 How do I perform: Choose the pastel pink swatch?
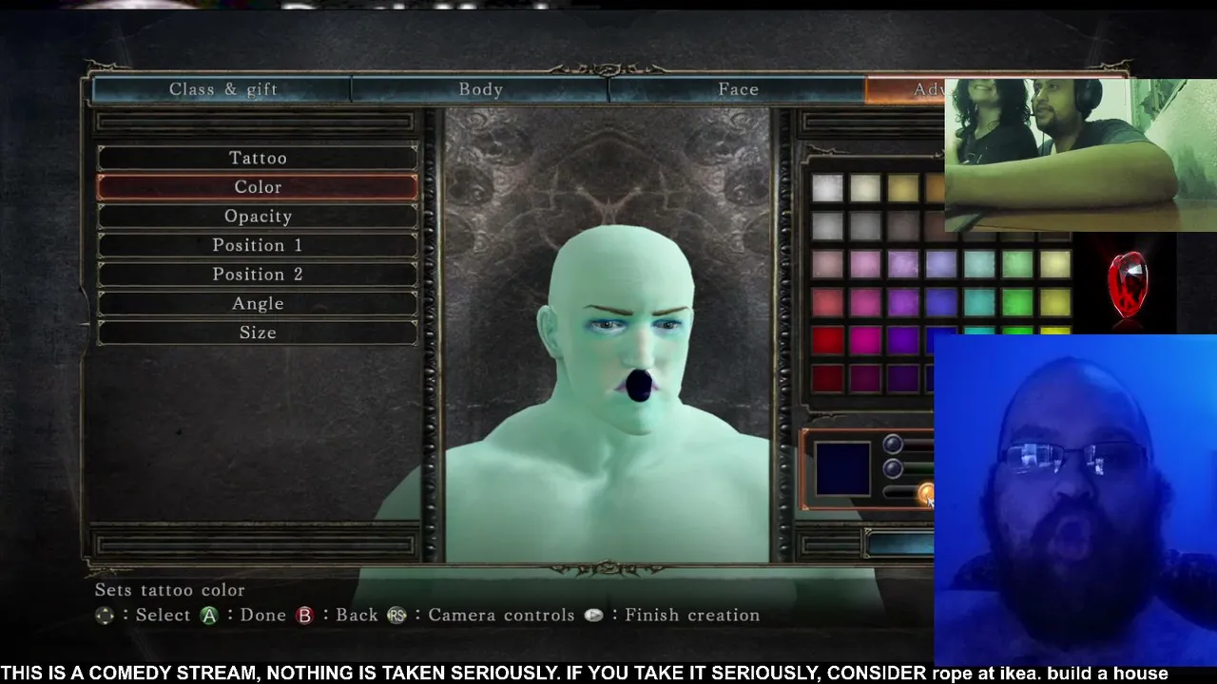point(865,264)
